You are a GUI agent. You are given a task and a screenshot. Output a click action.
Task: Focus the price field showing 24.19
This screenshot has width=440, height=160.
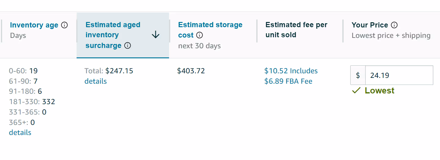tap(399, 75)
